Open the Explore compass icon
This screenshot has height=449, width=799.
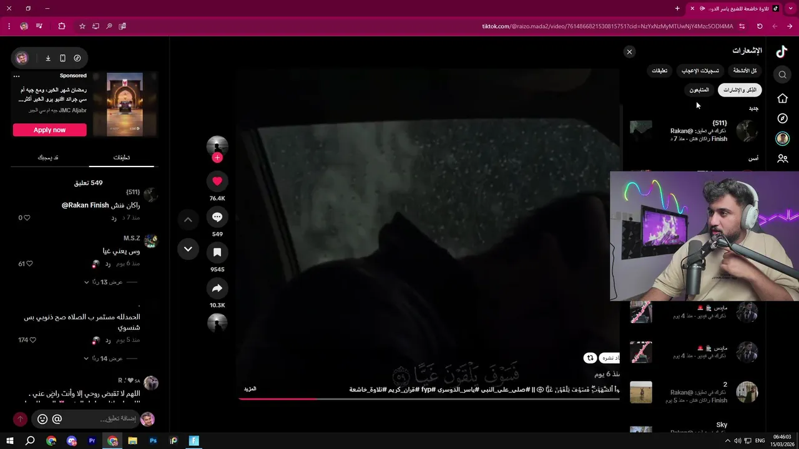click(782, 118)
